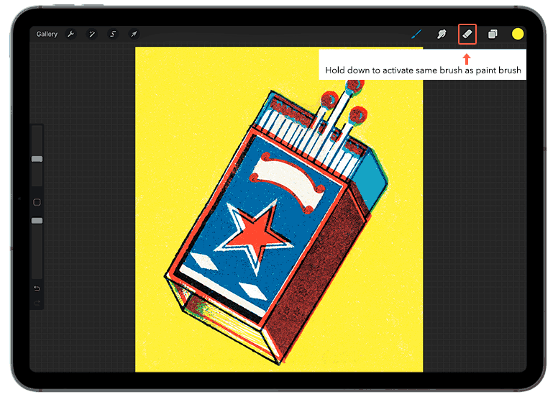
Task: Open the Actions wrench menu
Action: 70,34
